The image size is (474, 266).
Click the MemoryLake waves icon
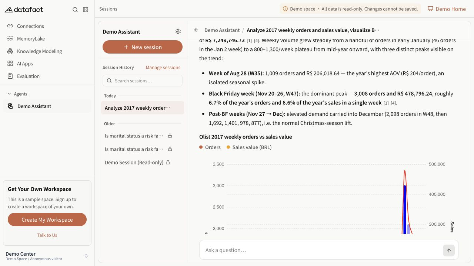10,39
